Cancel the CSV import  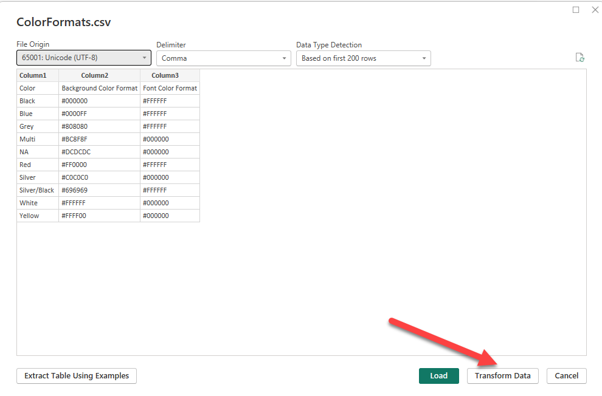pos(566,376)
